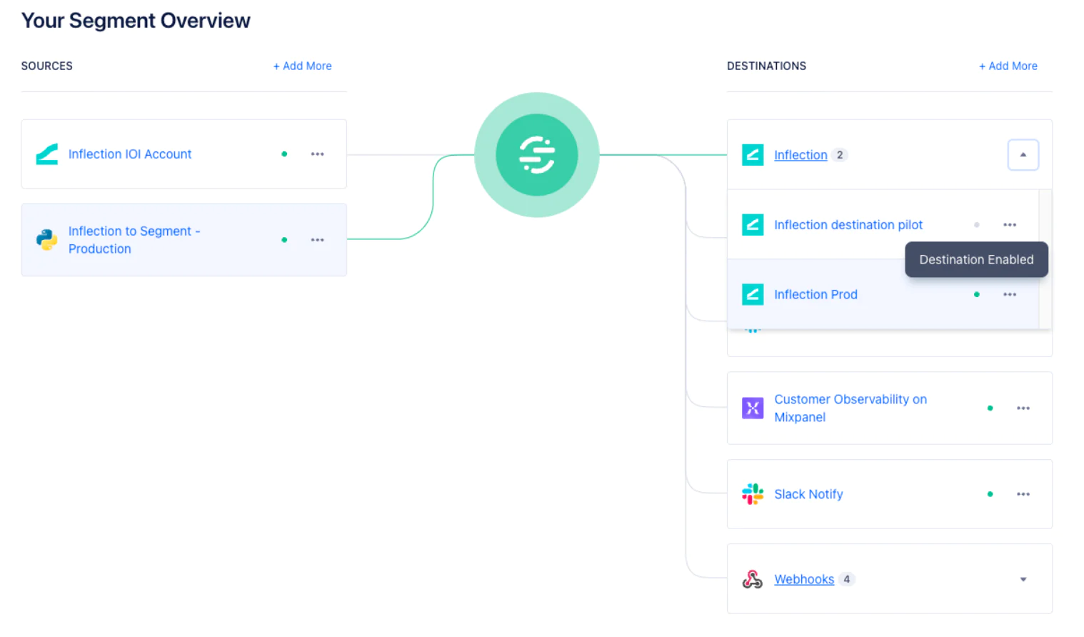Toggle the enabled dot on Slack Notify
This screenshot has height=637, width=1084.
click(x=990, y=493)
